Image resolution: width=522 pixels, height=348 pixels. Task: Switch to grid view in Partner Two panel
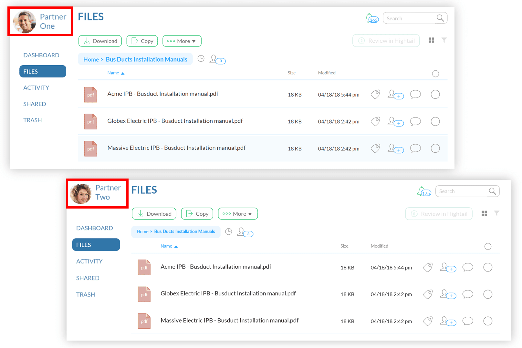point(484,213)
